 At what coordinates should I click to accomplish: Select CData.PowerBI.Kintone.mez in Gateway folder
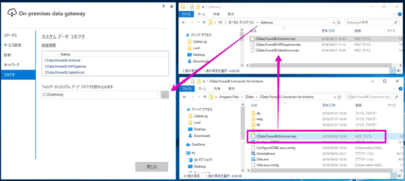[275, 39]
